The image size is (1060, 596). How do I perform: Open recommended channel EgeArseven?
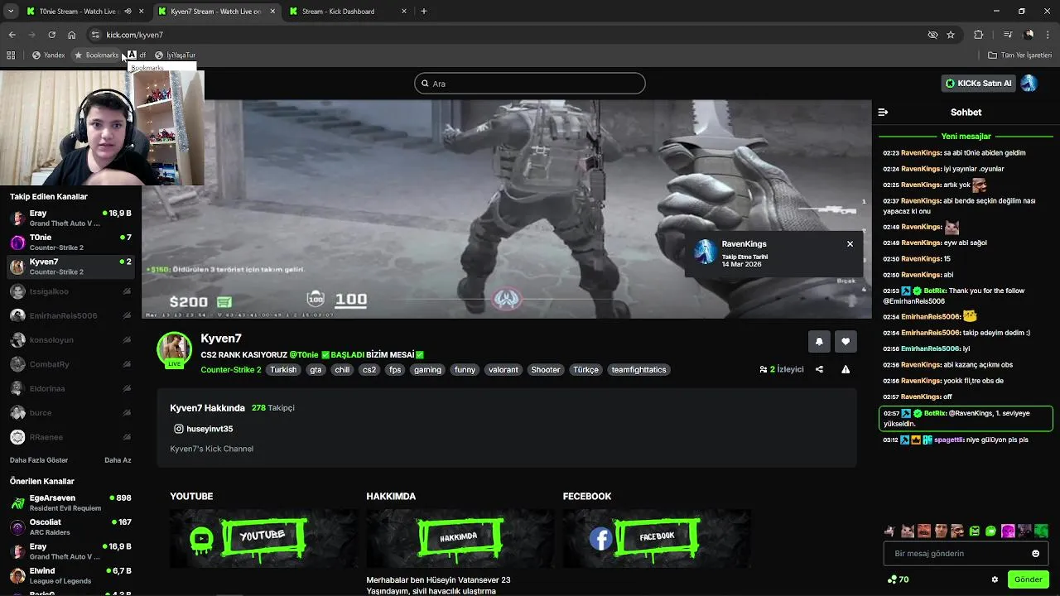click(70, 502)
